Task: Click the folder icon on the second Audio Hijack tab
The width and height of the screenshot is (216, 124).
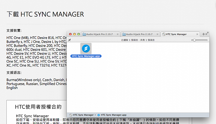Action: pos(124,34)
